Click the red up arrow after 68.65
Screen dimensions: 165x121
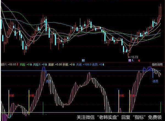point(18,64)
